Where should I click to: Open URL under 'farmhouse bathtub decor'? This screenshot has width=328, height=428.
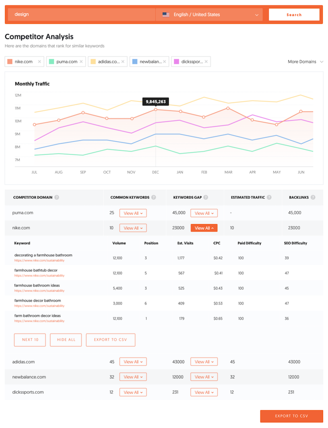[39, 276]
